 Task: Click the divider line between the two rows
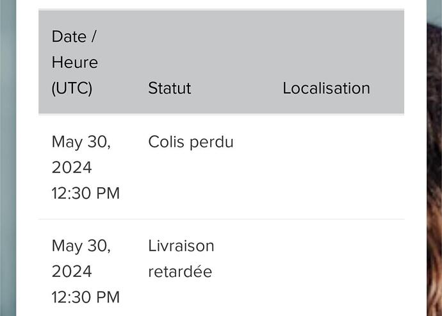point(221,219)
